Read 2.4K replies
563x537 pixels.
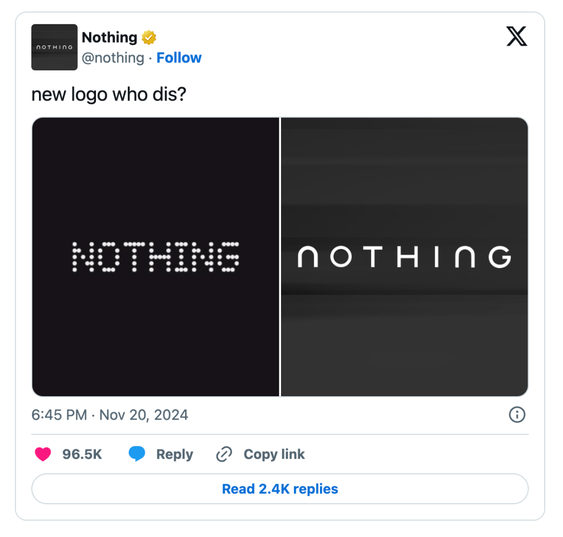coord(280,489)
